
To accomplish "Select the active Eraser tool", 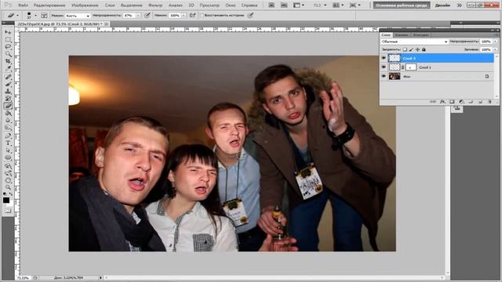I will [8, 106].
